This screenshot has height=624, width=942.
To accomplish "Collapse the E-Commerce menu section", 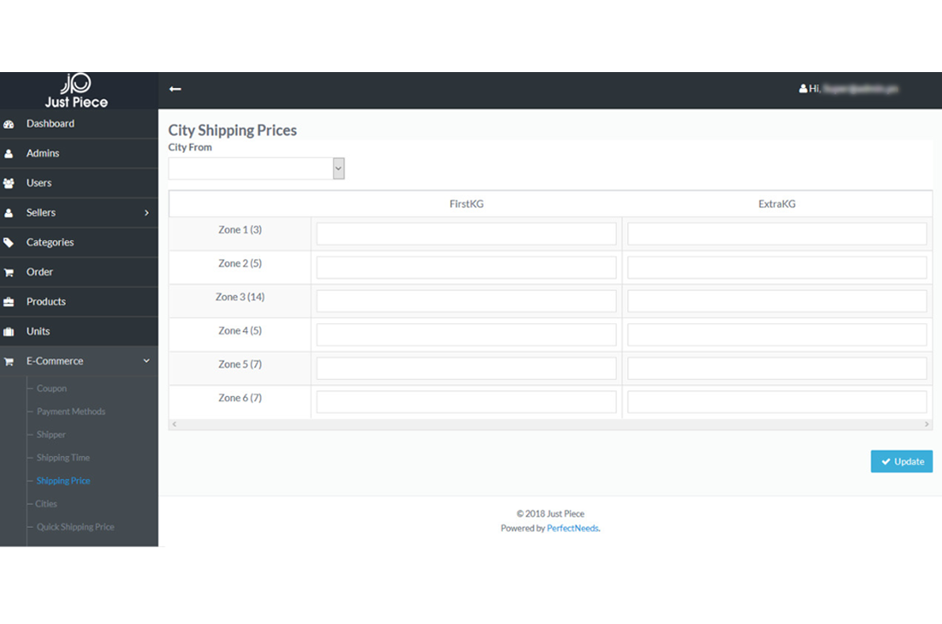I will click(146, 360).
